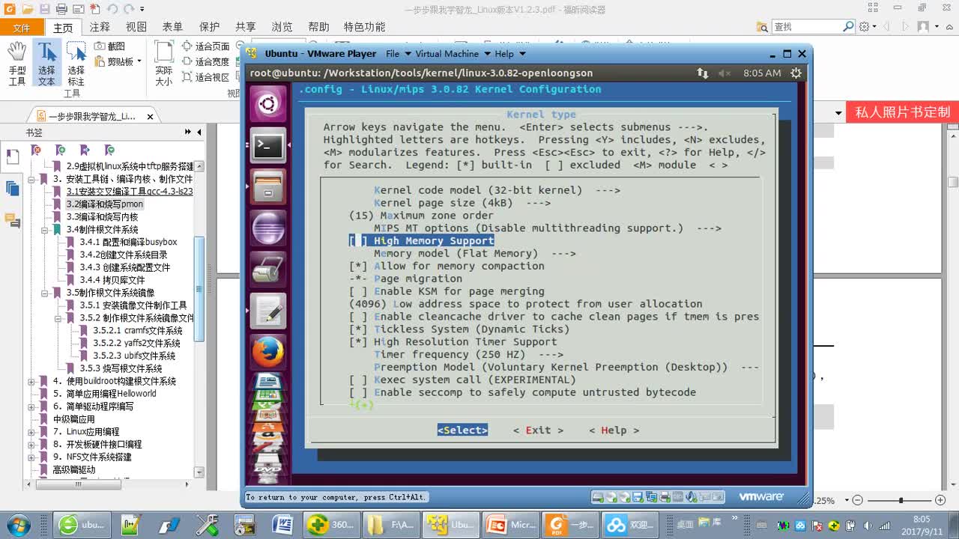Open VMware Player 'File' menu

point(399,54)
